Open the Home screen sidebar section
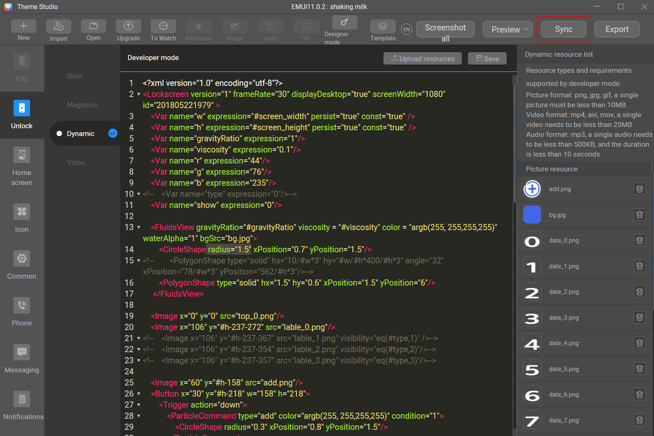This screenshot has height=436, width=654. pyautogui.click(x=22, y=166)
